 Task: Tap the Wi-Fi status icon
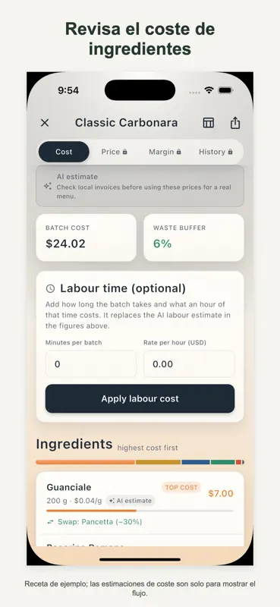pos(209,90)
